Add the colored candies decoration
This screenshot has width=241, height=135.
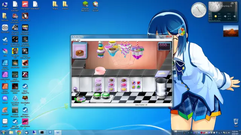[133, 83]
